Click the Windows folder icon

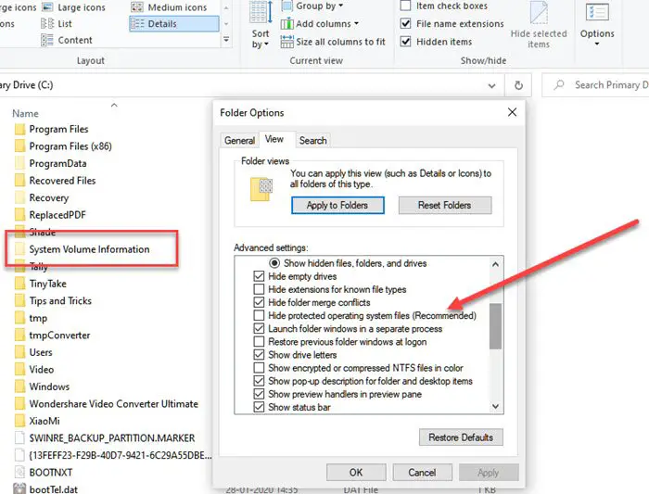tap(19, 386)
